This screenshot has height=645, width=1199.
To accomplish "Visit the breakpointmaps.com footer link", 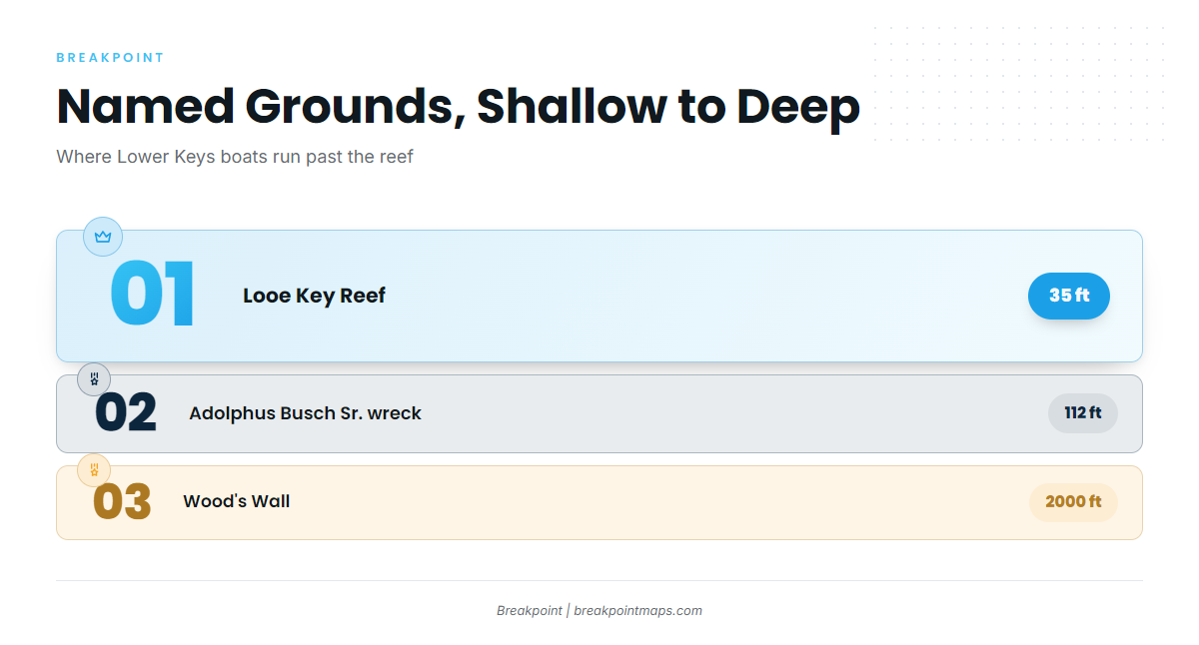I will coord(637,611).
